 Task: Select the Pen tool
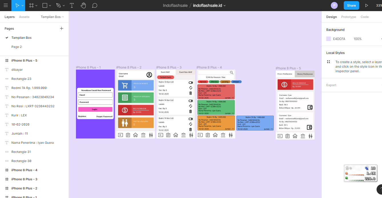click(59, 5)
